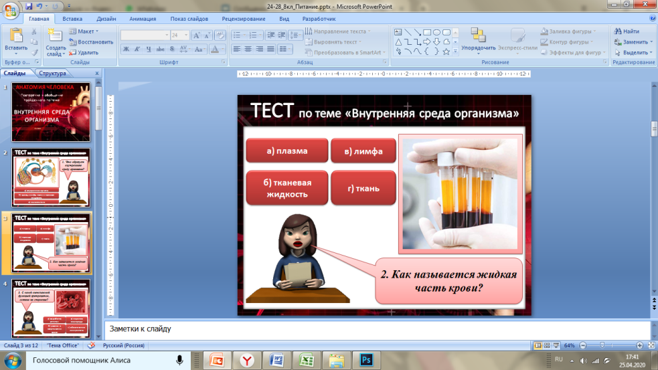Open the Layout (Макет) dropdown
This screenshot has width=658, height=370.
[x=86, y=31]
